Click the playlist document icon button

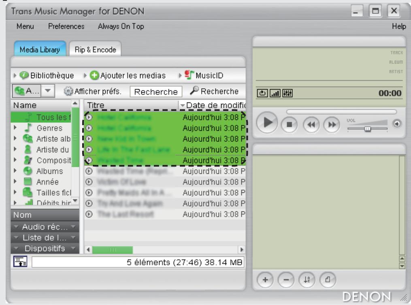pos(328,280)
